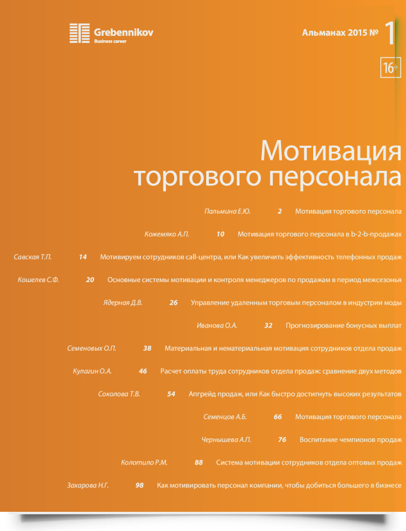Open article about call-центра employee motivation
The width and height of the screenshot is (406, 531).
point(251,257)
